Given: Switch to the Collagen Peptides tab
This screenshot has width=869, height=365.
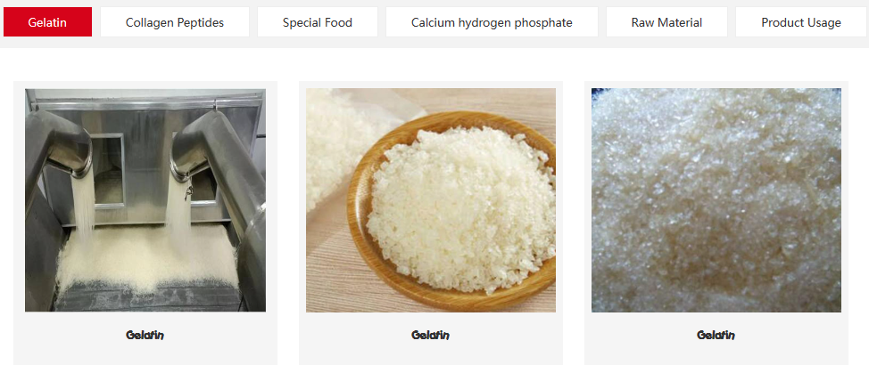Looking at the screenshot, I should pos(175,22).
